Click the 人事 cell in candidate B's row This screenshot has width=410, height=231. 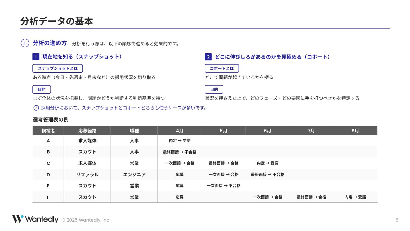point(134,152)
